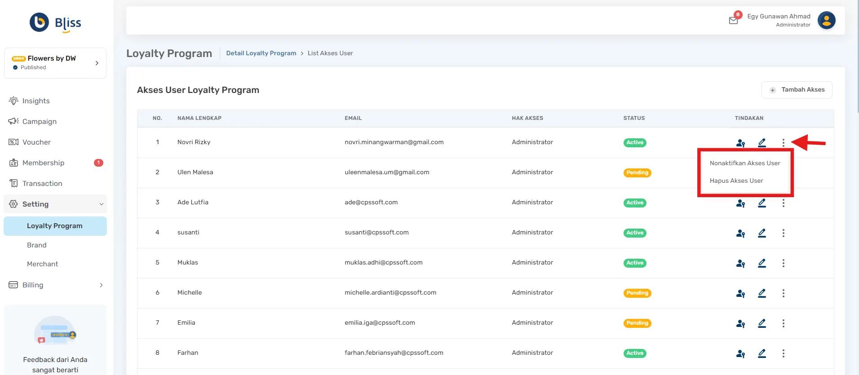The image size is (859, 375).
Task: Open three-dot menu for Emilia row
Action: [x=783, y=323]
